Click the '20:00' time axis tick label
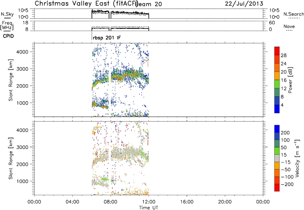Viewport: 304px width, 210px height. 225,202
